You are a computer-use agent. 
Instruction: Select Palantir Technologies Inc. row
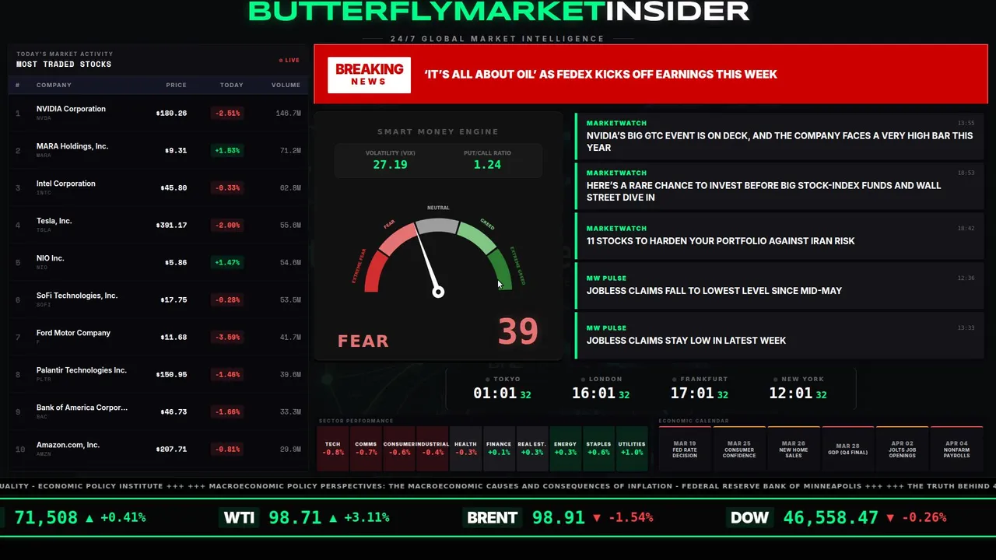[x=159, y=374]
